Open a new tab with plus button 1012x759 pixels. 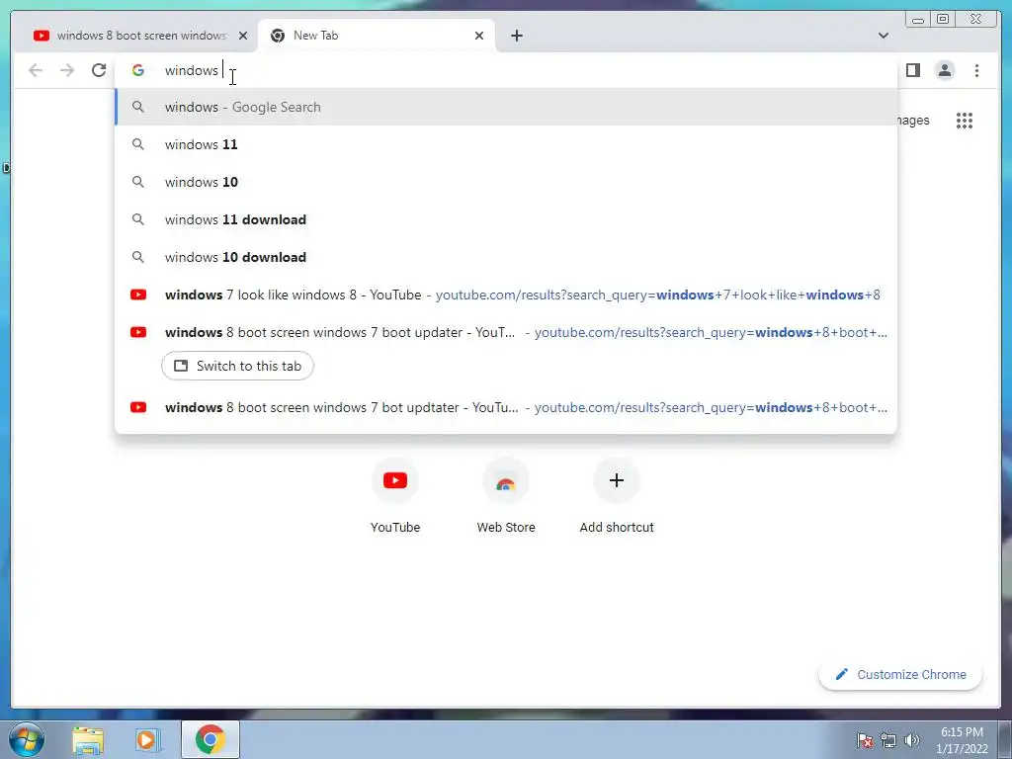[516, 36]
